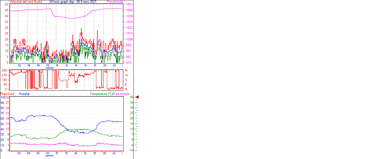Click the 360 value on the wind direction axis
This screenshot has height=159, width=368.
tap(4, 70)
